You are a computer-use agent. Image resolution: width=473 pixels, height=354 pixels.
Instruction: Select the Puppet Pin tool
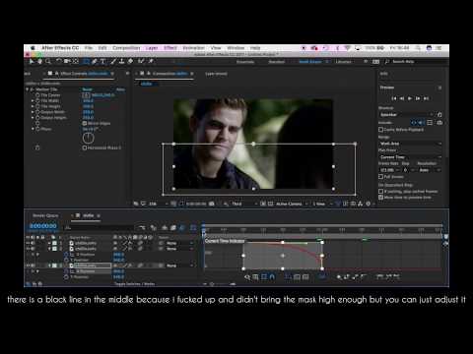coord(151,61)
